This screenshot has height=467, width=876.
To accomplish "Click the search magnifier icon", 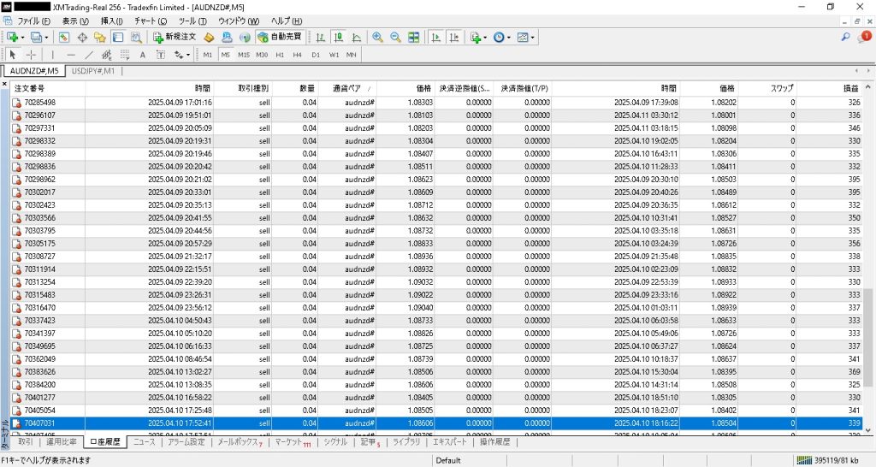I will click(x=846, y=38).
